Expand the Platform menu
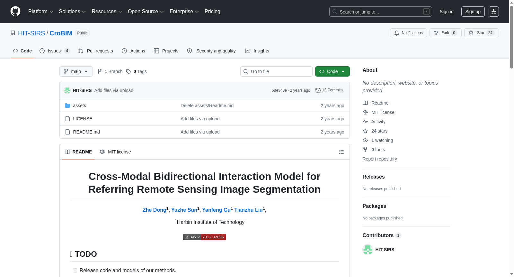Image resolution: width=514 pixels, height=277 pixels. pyautogui.click(x=41, y=12)
